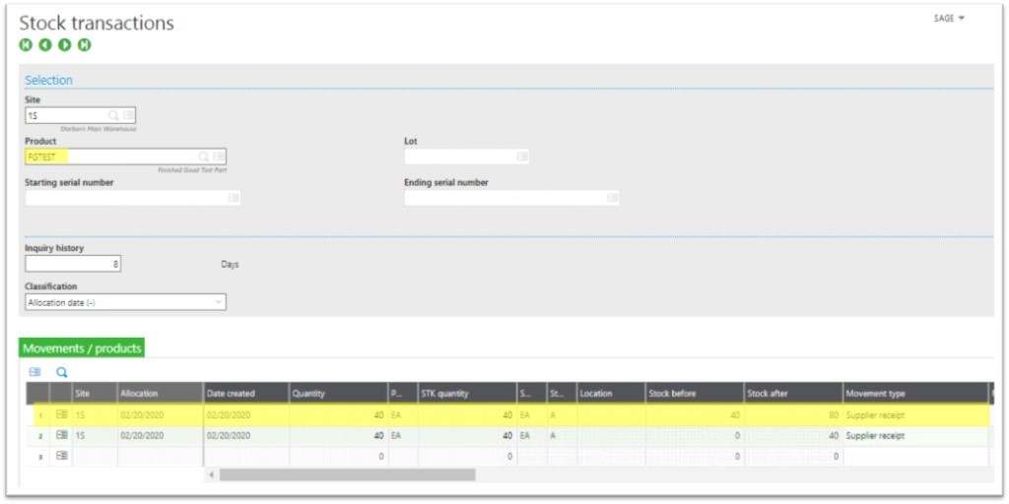Open the SAGE user dropdown menu
The image size is (1009, 504).
949,19
